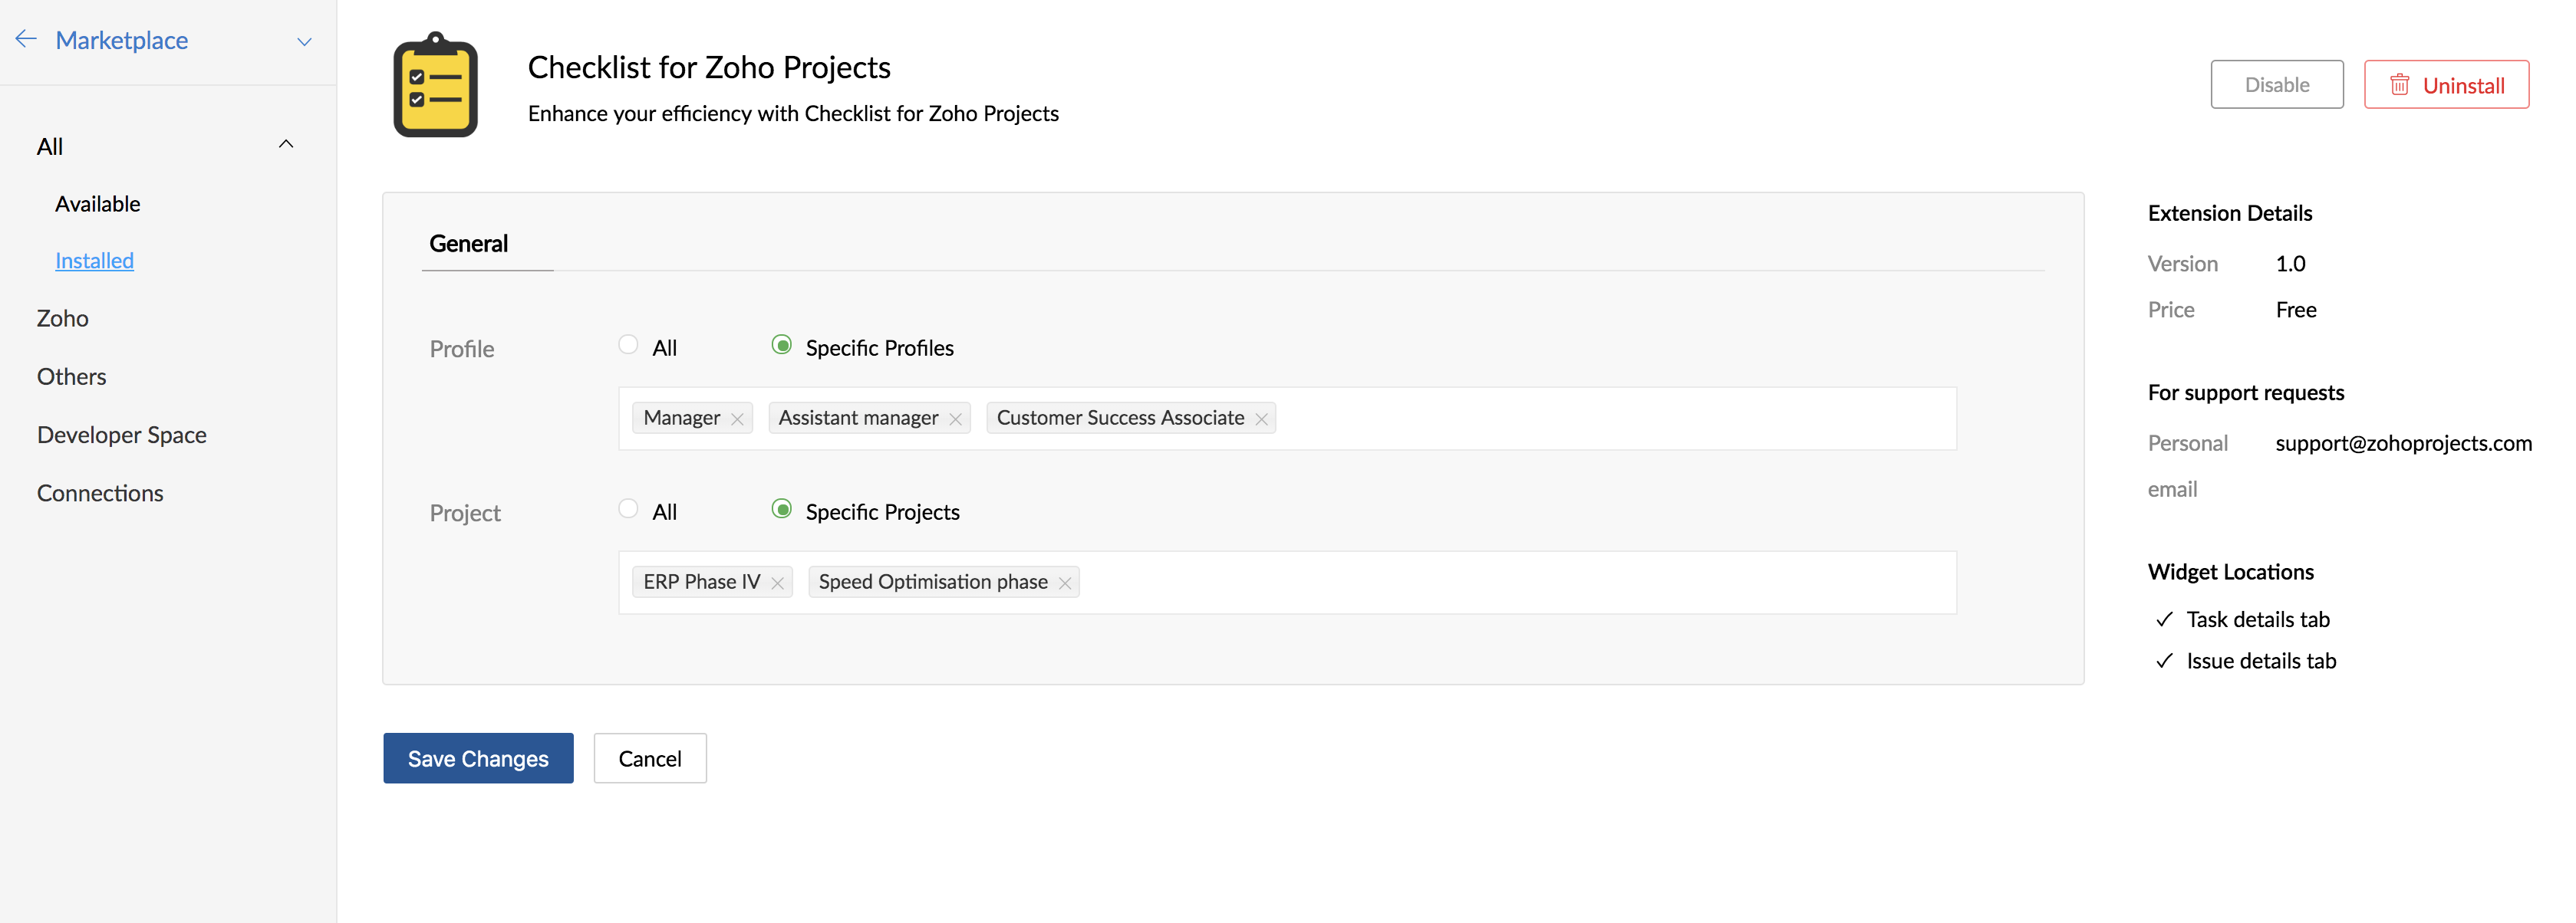Click the Marketplace heading
This screenshot has width=2576, height=923.
[122, 40]
